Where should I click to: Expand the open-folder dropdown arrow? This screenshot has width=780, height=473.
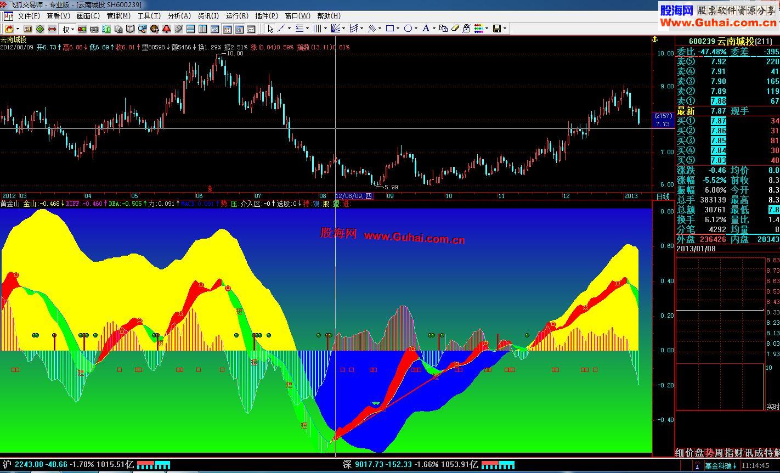coord(18,29)
